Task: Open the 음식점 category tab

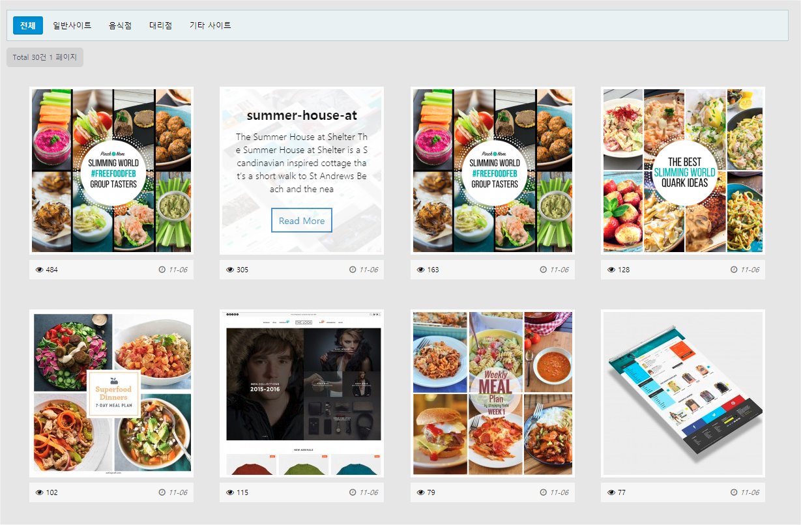Action: coord(121,25)
